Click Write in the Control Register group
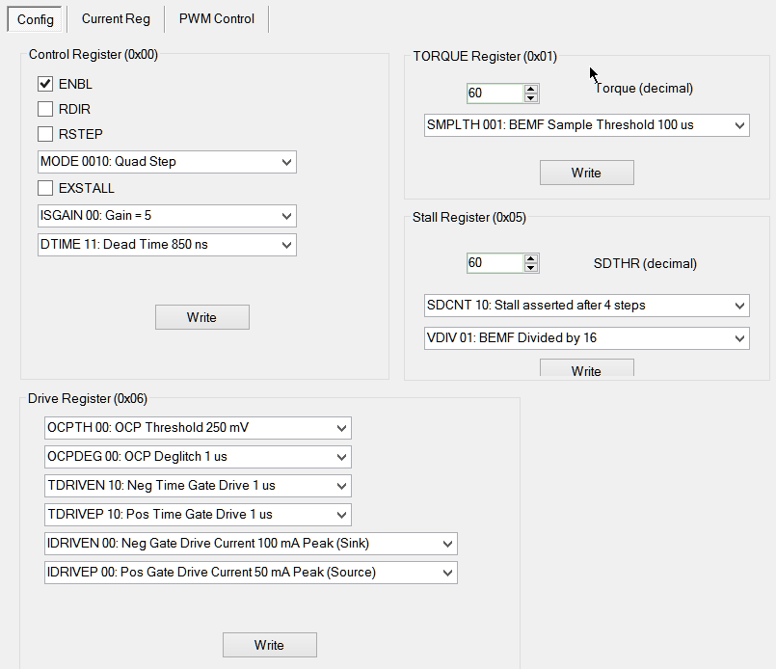This screenshot has height=669, width=776. pyautogui.click(x=202, y=317)
